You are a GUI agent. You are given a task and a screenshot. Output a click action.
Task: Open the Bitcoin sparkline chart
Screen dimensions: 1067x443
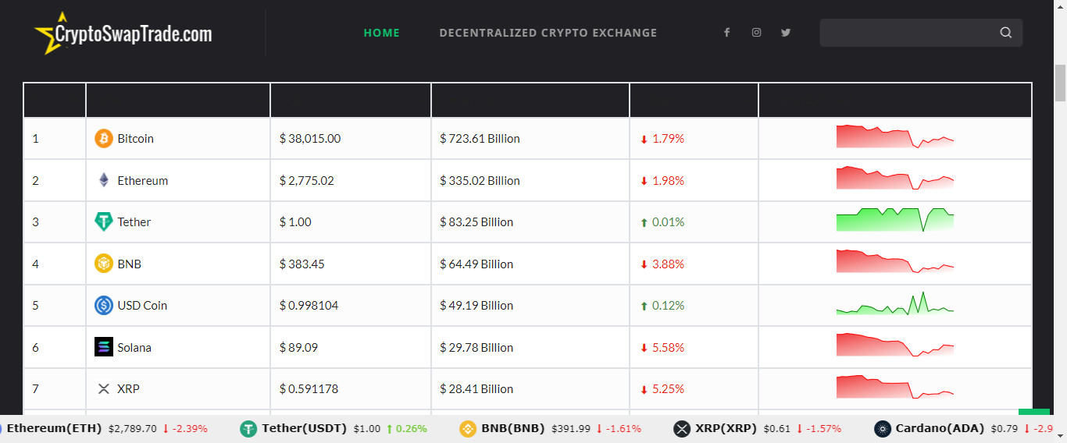pos(895,136)
